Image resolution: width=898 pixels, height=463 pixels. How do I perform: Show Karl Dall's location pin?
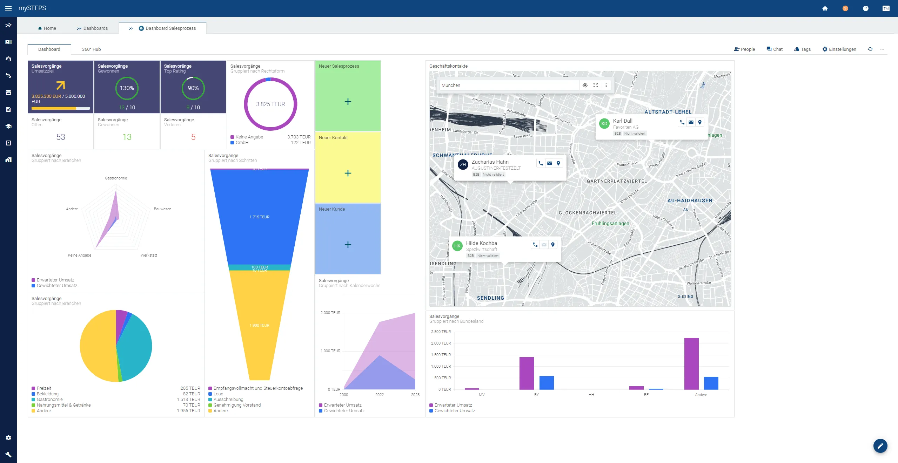pos(700,122)
